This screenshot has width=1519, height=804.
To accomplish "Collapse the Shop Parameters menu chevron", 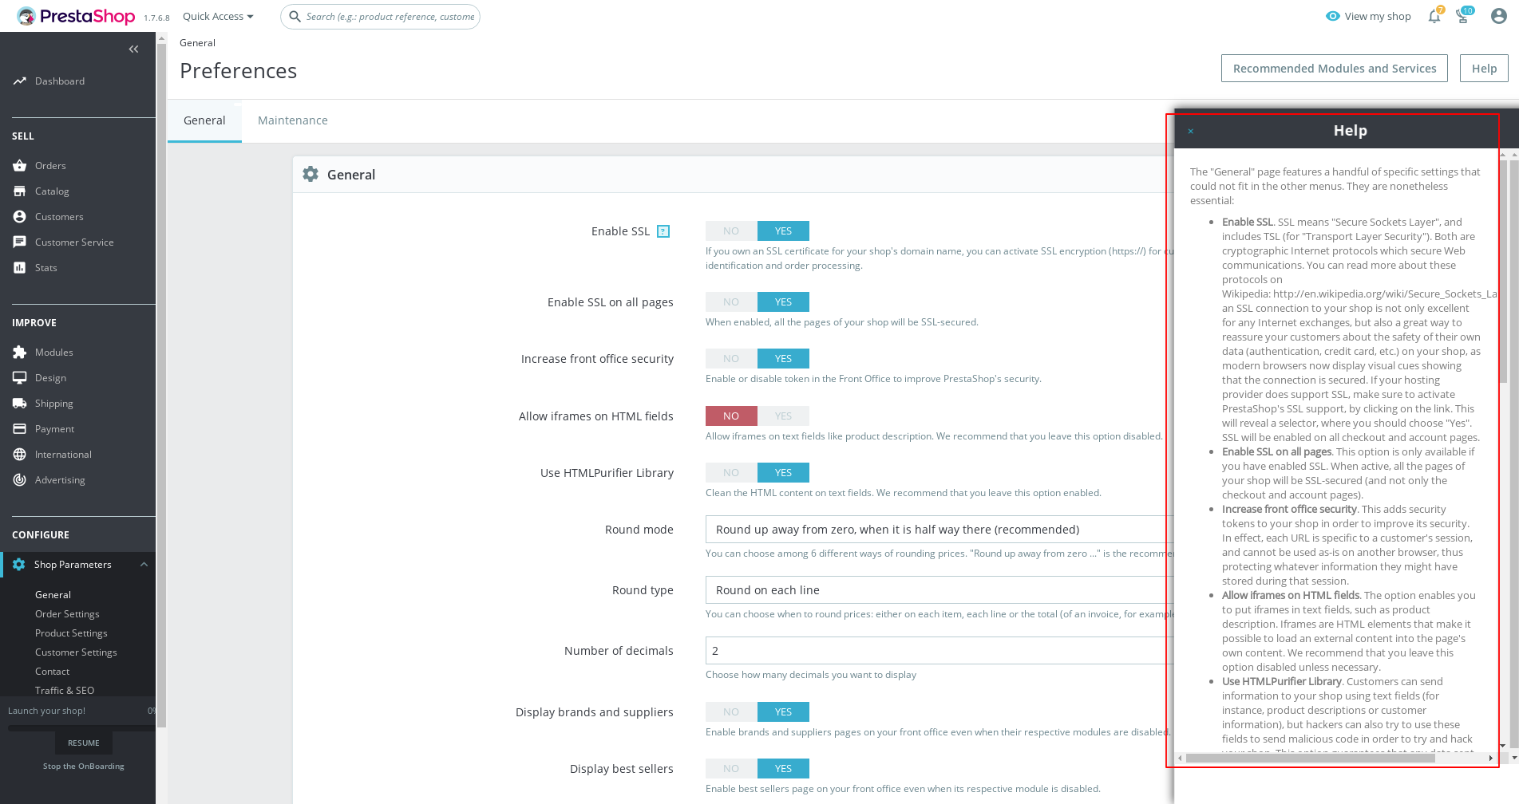I will click(x=144, y=565).
